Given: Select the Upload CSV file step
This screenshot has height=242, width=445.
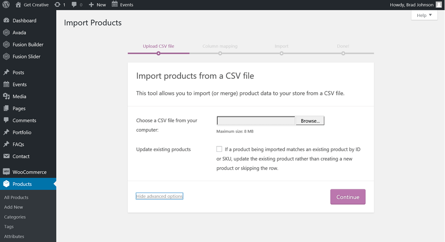Looking at the screenshot, I should click(x=158, y=46).
